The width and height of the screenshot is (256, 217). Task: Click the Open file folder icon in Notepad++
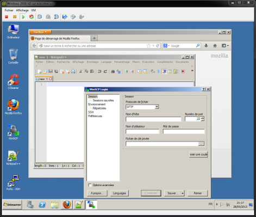point(45,72)
